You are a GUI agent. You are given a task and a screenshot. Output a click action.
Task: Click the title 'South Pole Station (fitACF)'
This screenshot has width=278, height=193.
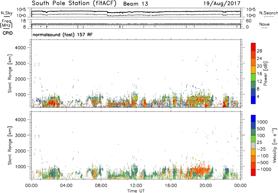[x=74, y=3]
